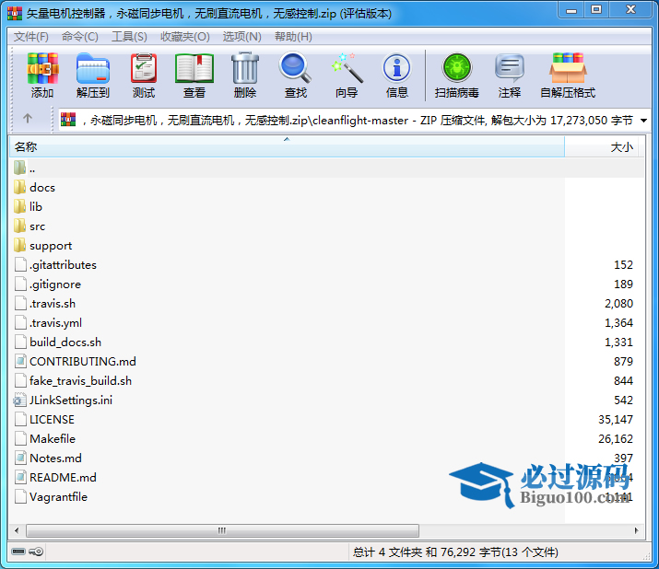Viewport: 659px width, 569px height.
Task: Click the JLinkSettings.ini gear file icon
Action: [x=19, y=401]
